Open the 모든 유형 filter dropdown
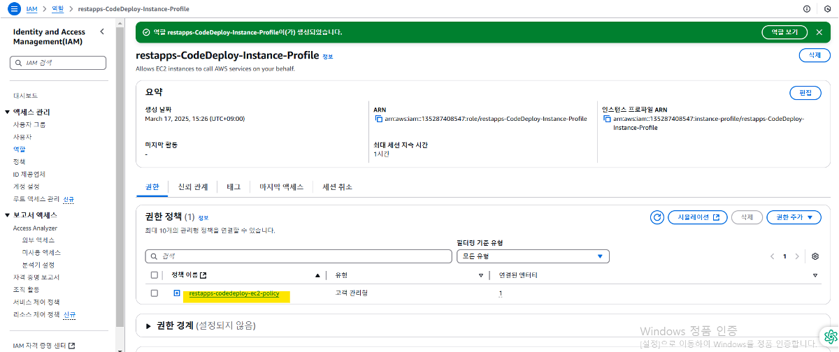The width and height of the screenshot is (839, 352). (x=533, y=256)
